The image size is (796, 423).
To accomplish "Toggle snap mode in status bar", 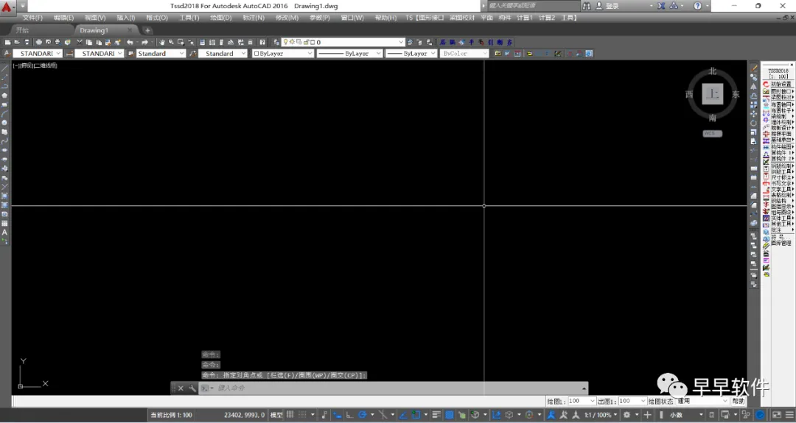I will pyautogui.click(x=303, y=415).
